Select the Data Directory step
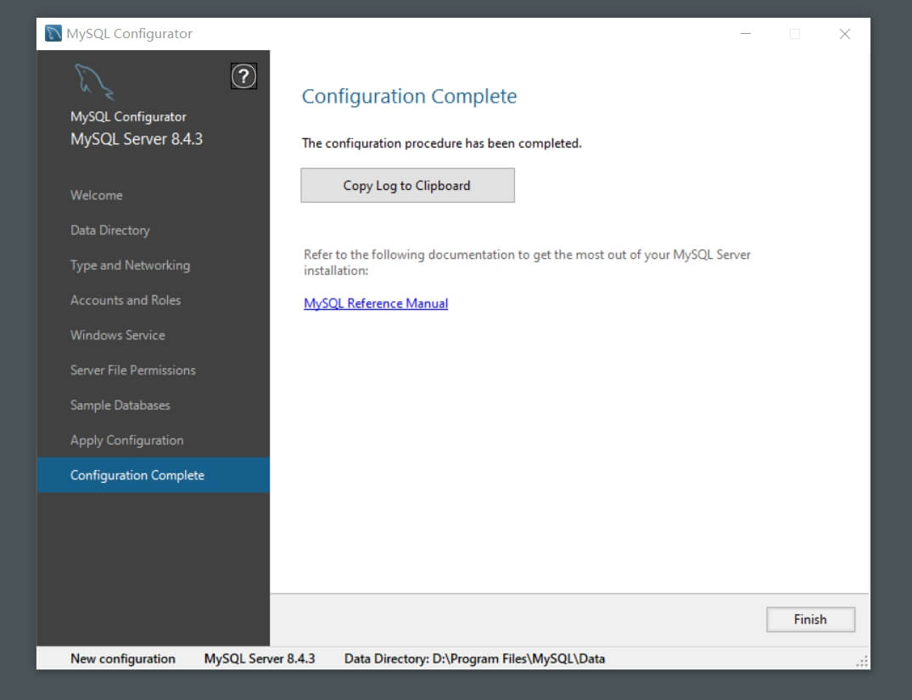 (110, 231)
